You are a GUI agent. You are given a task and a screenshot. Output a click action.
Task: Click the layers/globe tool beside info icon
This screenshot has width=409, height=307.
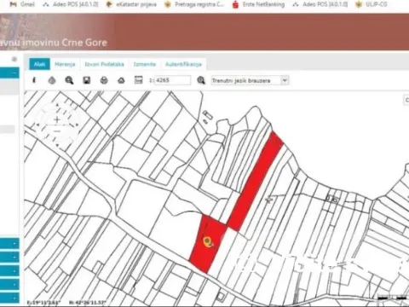point(52,80)
